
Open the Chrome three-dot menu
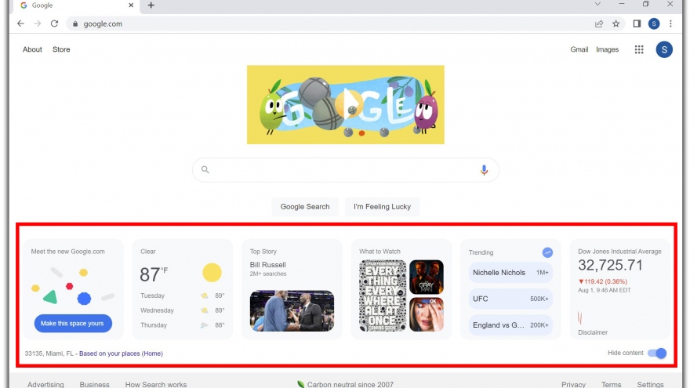pyautogui.click(x=671, y=24)
